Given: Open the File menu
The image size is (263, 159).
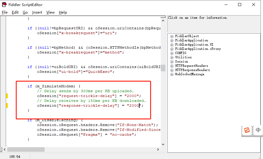Looking at the screenshot, I should coord(5,12).
